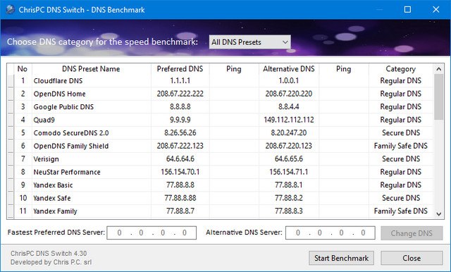The image size is (451, 272).
Task: Select the Yandex Safe row
Action: pyautogui.click(x=221, y=198)
